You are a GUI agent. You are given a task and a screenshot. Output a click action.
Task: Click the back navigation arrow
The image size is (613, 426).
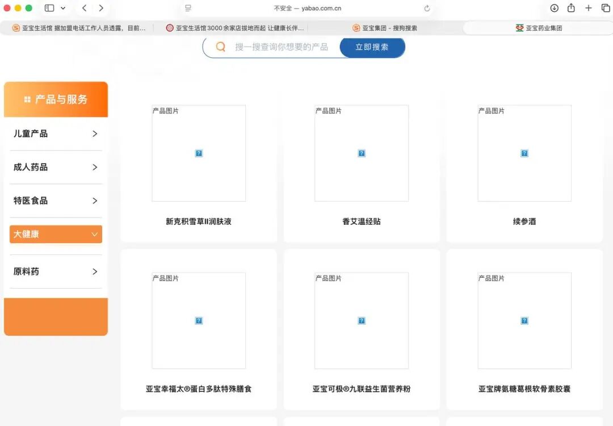point(84,9)
